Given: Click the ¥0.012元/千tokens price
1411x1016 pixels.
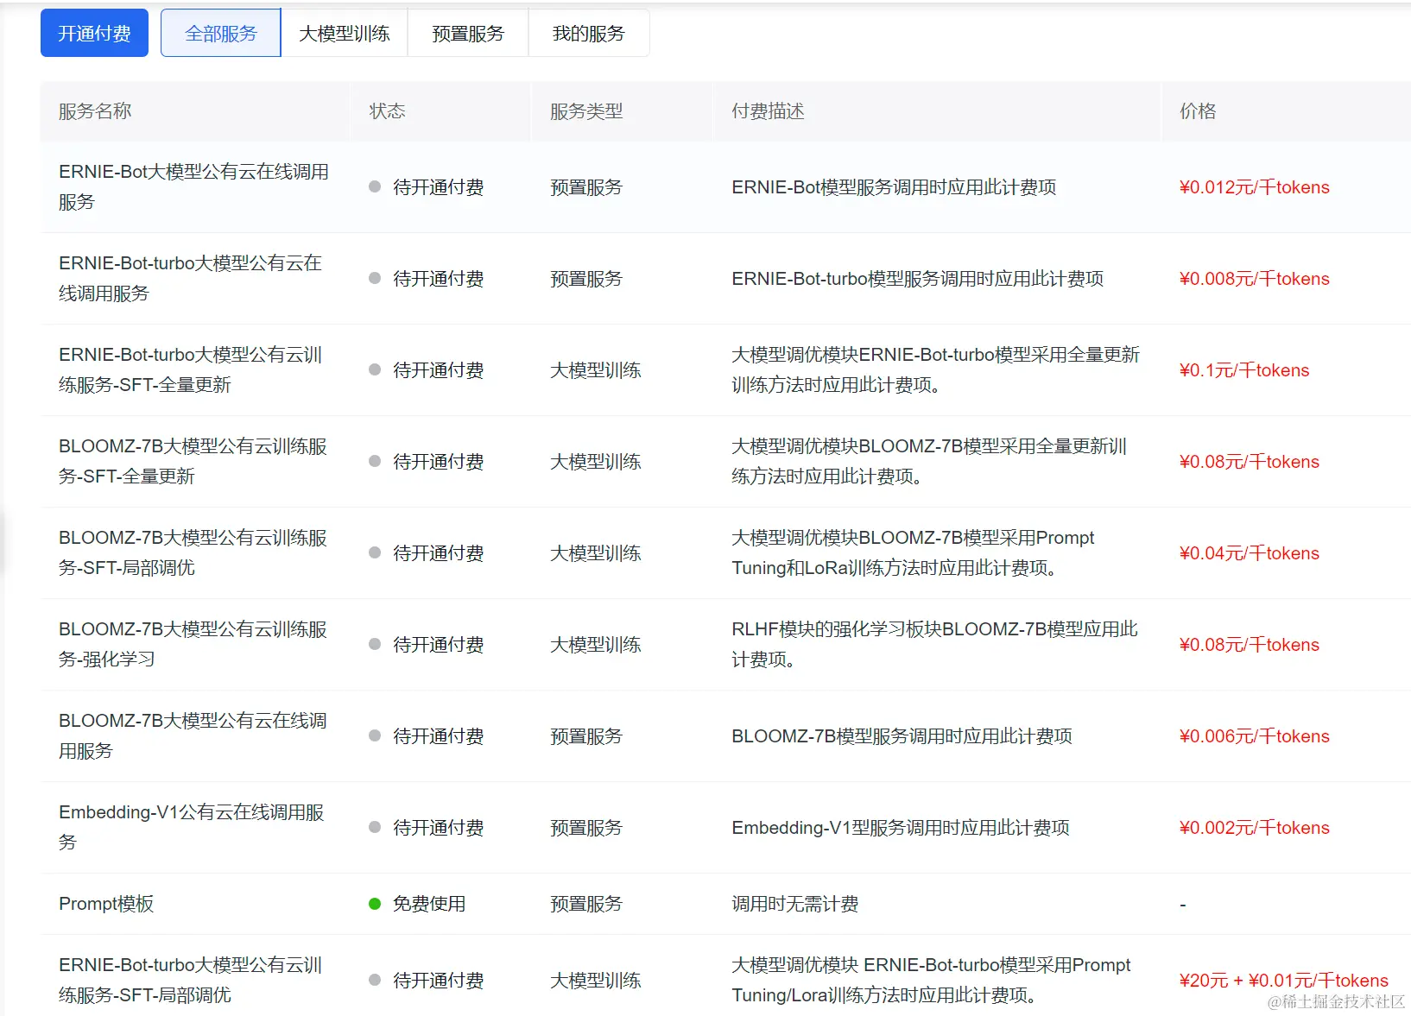Looking at the screenshot, I should tap(1254, 187).
